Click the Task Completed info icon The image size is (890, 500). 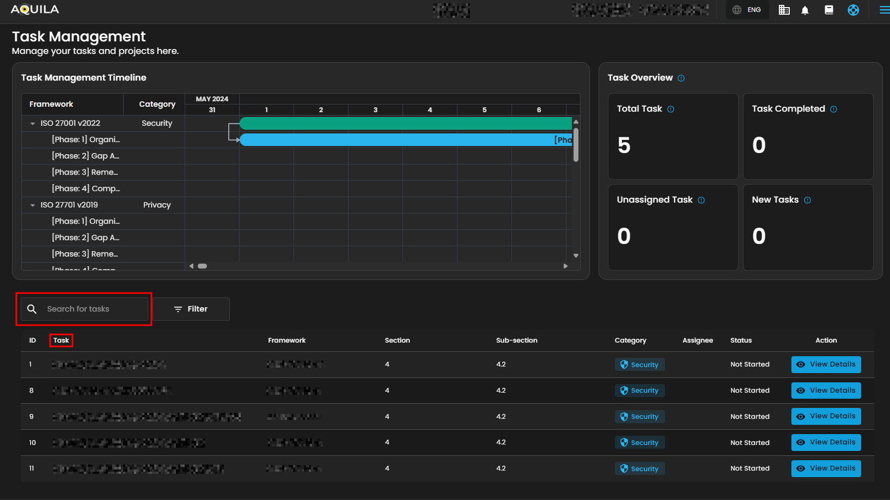[833, 109]
